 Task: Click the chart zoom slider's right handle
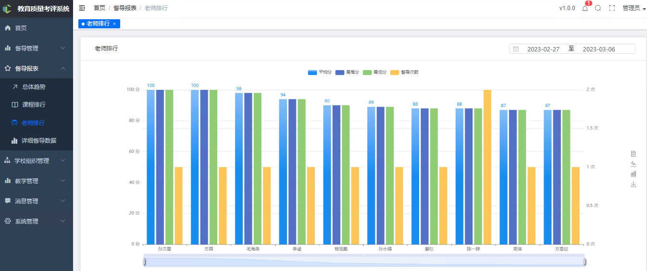585,261
